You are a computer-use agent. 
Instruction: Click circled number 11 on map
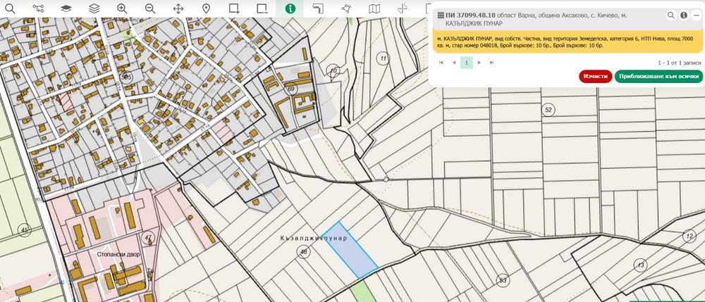coord(383,58)
